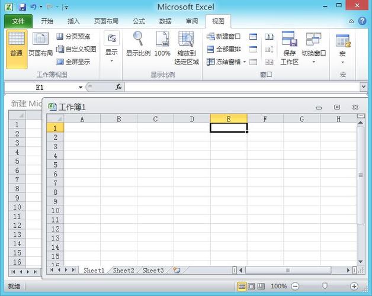372x296 pixels.
Task: Click the split window icon
Action: pos(253,37)
